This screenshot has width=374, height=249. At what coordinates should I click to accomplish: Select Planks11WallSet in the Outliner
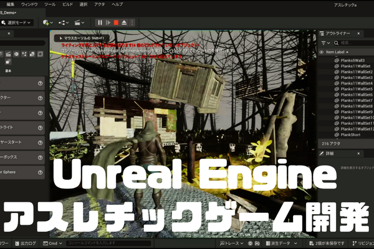[x=355, y=66]
